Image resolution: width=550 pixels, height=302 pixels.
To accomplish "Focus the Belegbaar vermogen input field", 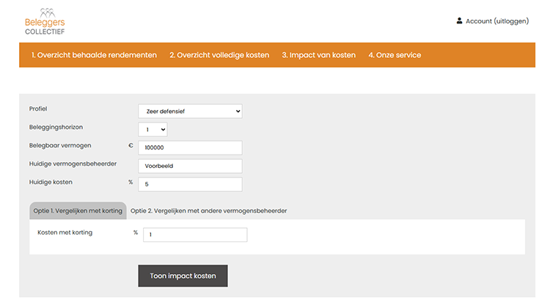I will 190,147.
